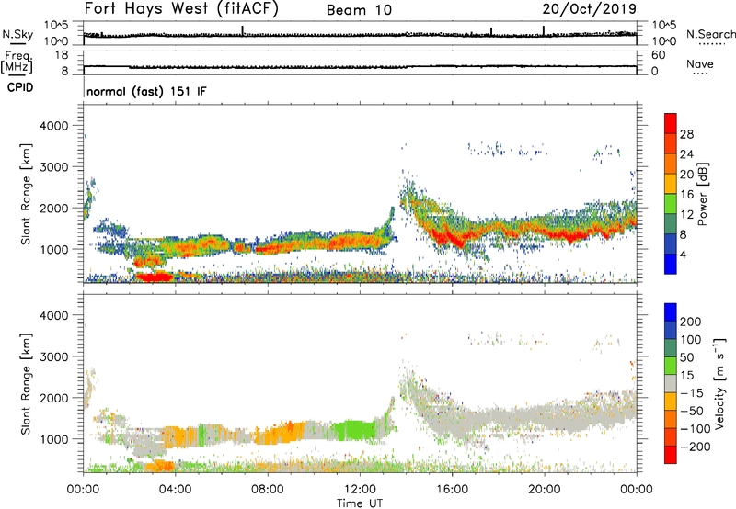Click red strong-power patch near 03:00 at low range

(154, 277)
